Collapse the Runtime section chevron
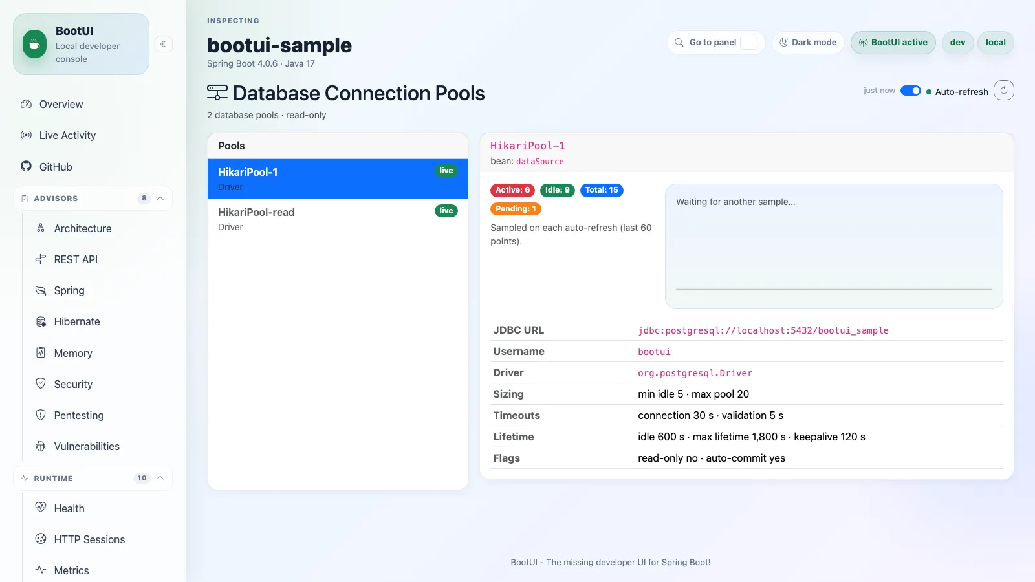Screen dimensions: 1035x582 tap(160, 478)
